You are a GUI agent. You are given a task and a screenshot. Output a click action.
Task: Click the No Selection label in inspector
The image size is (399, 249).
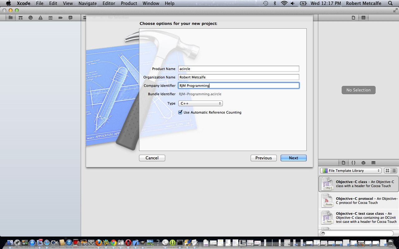click(x=358, y=90)
